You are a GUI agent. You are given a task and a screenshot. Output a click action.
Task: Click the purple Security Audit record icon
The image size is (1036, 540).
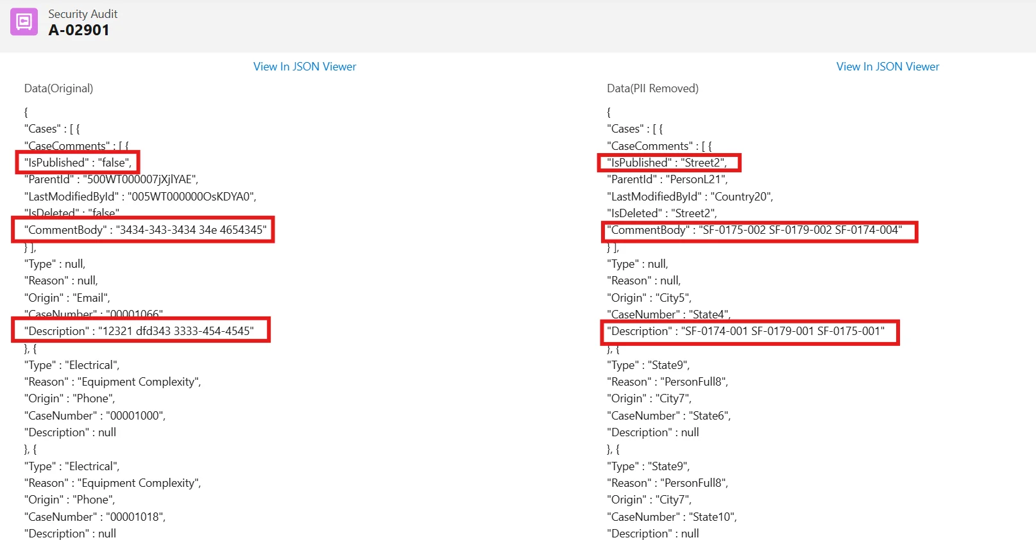(x=24, y=22)
